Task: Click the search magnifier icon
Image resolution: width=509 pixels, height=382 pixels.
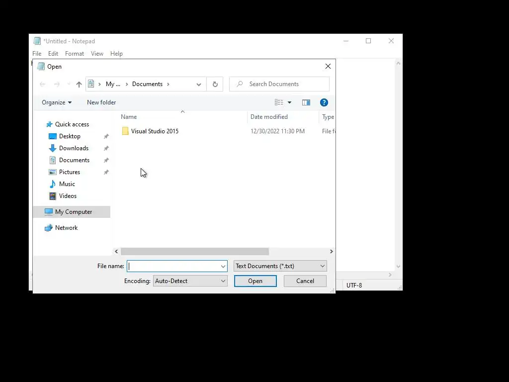Action: point(240,84)
